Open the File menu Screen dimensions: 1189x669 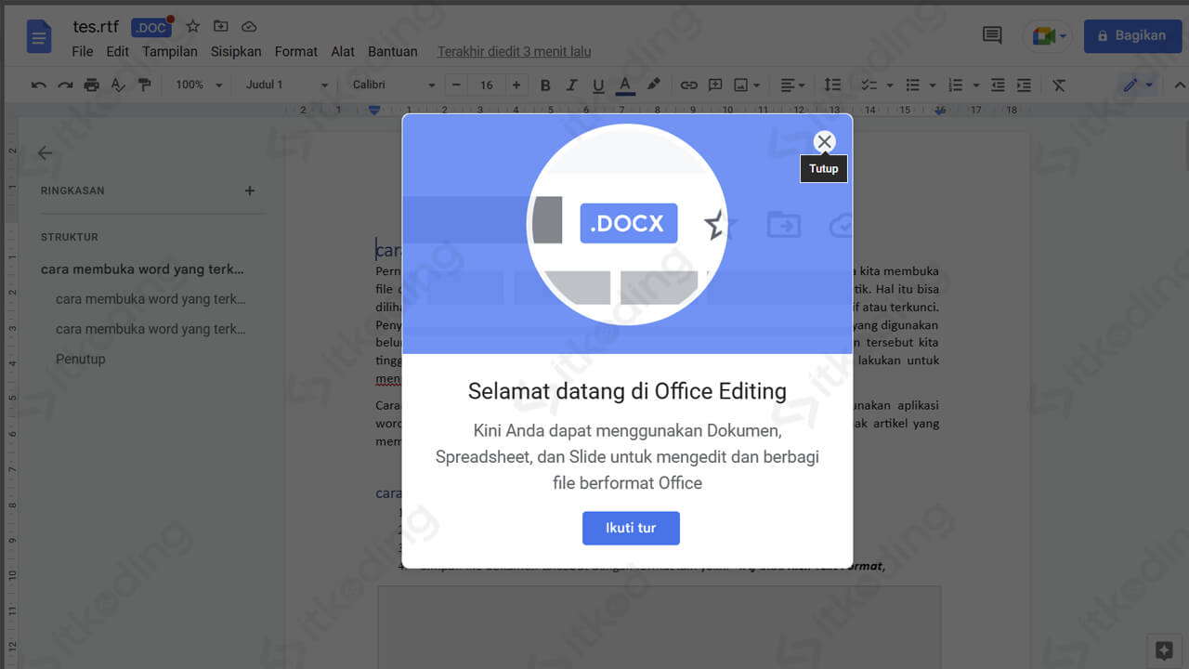pyautogui.click(x=83, y=52)
